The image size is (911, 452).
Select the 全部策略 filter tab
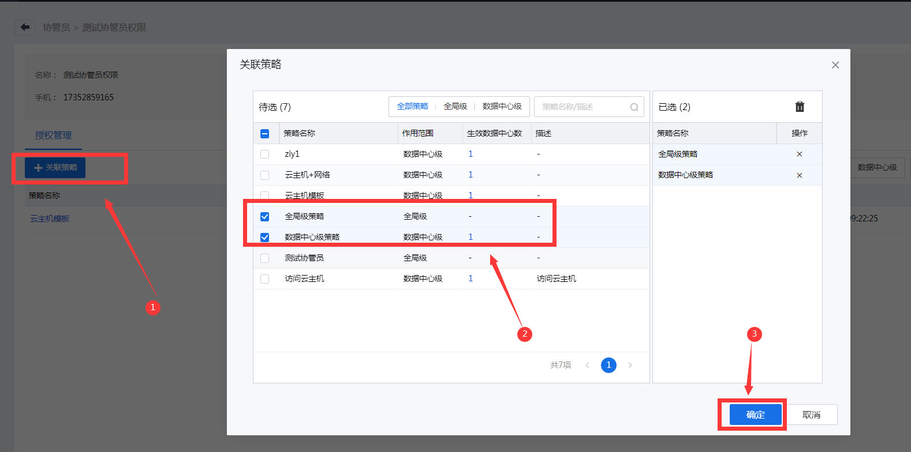point(412,107)
